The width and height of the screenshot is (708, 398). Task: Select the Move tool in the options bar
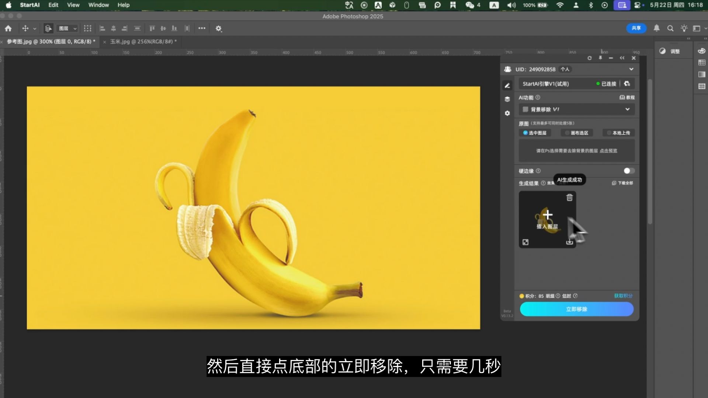click(x=25, y=28)
